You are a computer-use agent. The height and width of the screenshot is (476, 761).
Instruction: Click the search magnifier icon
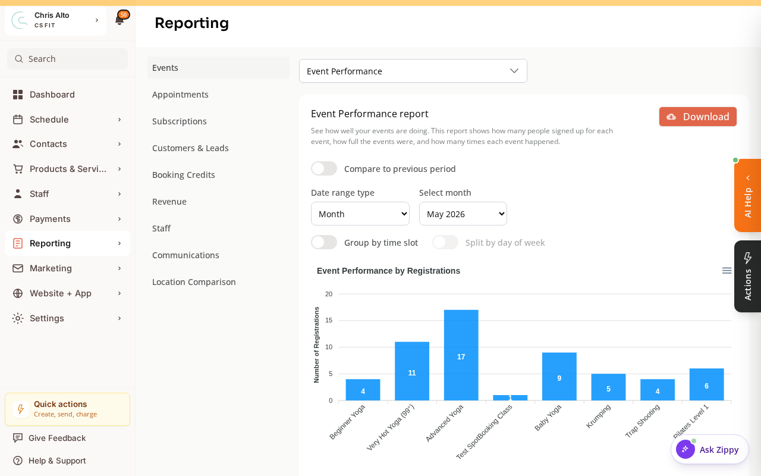coord(19,59)
